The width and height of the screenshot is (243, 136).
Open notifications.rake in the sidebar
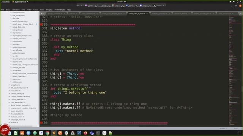[19, 47]
